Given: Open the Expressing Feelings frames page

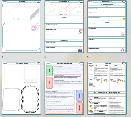Looking at the screenshot, I should click(21, 88).
